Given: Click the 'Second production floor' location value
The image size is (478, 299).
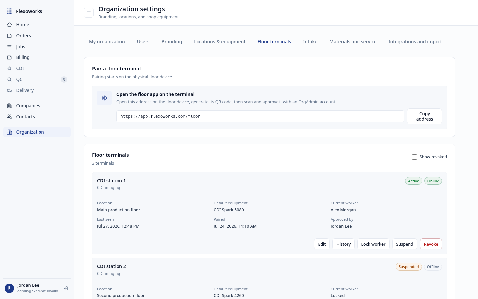Looking at the screenshot, I should point(121,296).
